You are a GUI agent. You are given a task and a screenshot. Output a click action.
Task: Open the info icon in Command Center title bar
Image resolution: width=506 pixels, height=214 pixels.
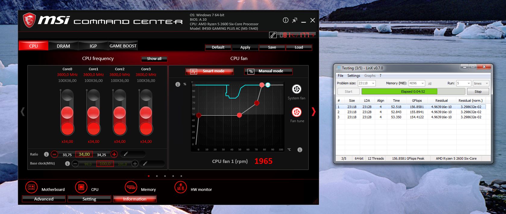[x=285, y=20]
